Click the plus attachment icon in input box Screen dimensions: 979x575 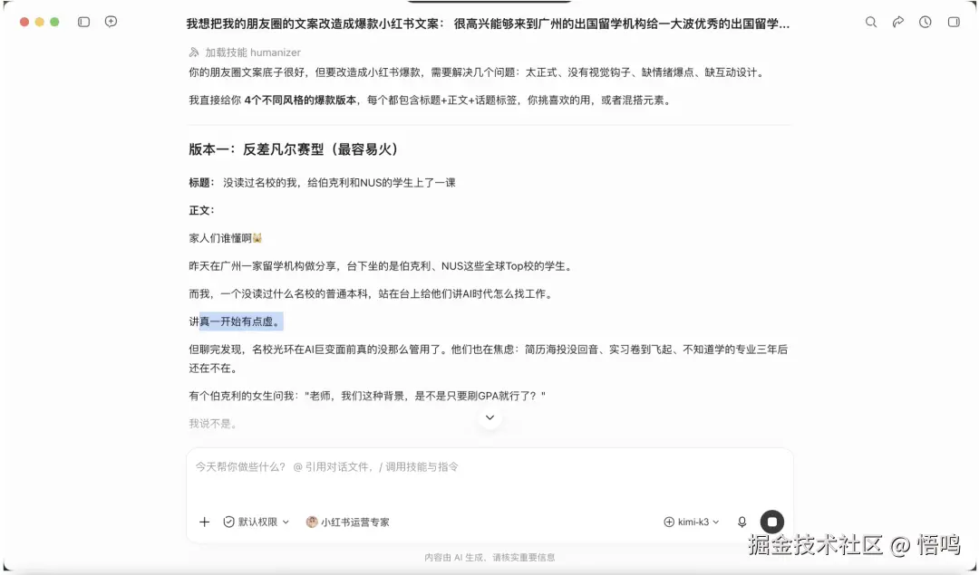[204, 522]
